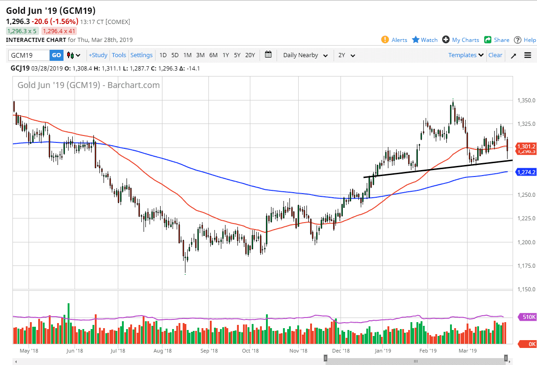Open Help question mark icon
This screenshot has height=365, width=537.
(518, 40)
